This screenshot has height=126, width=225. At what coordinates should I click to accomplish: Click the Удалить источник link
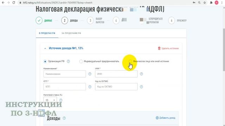(168, 48)
